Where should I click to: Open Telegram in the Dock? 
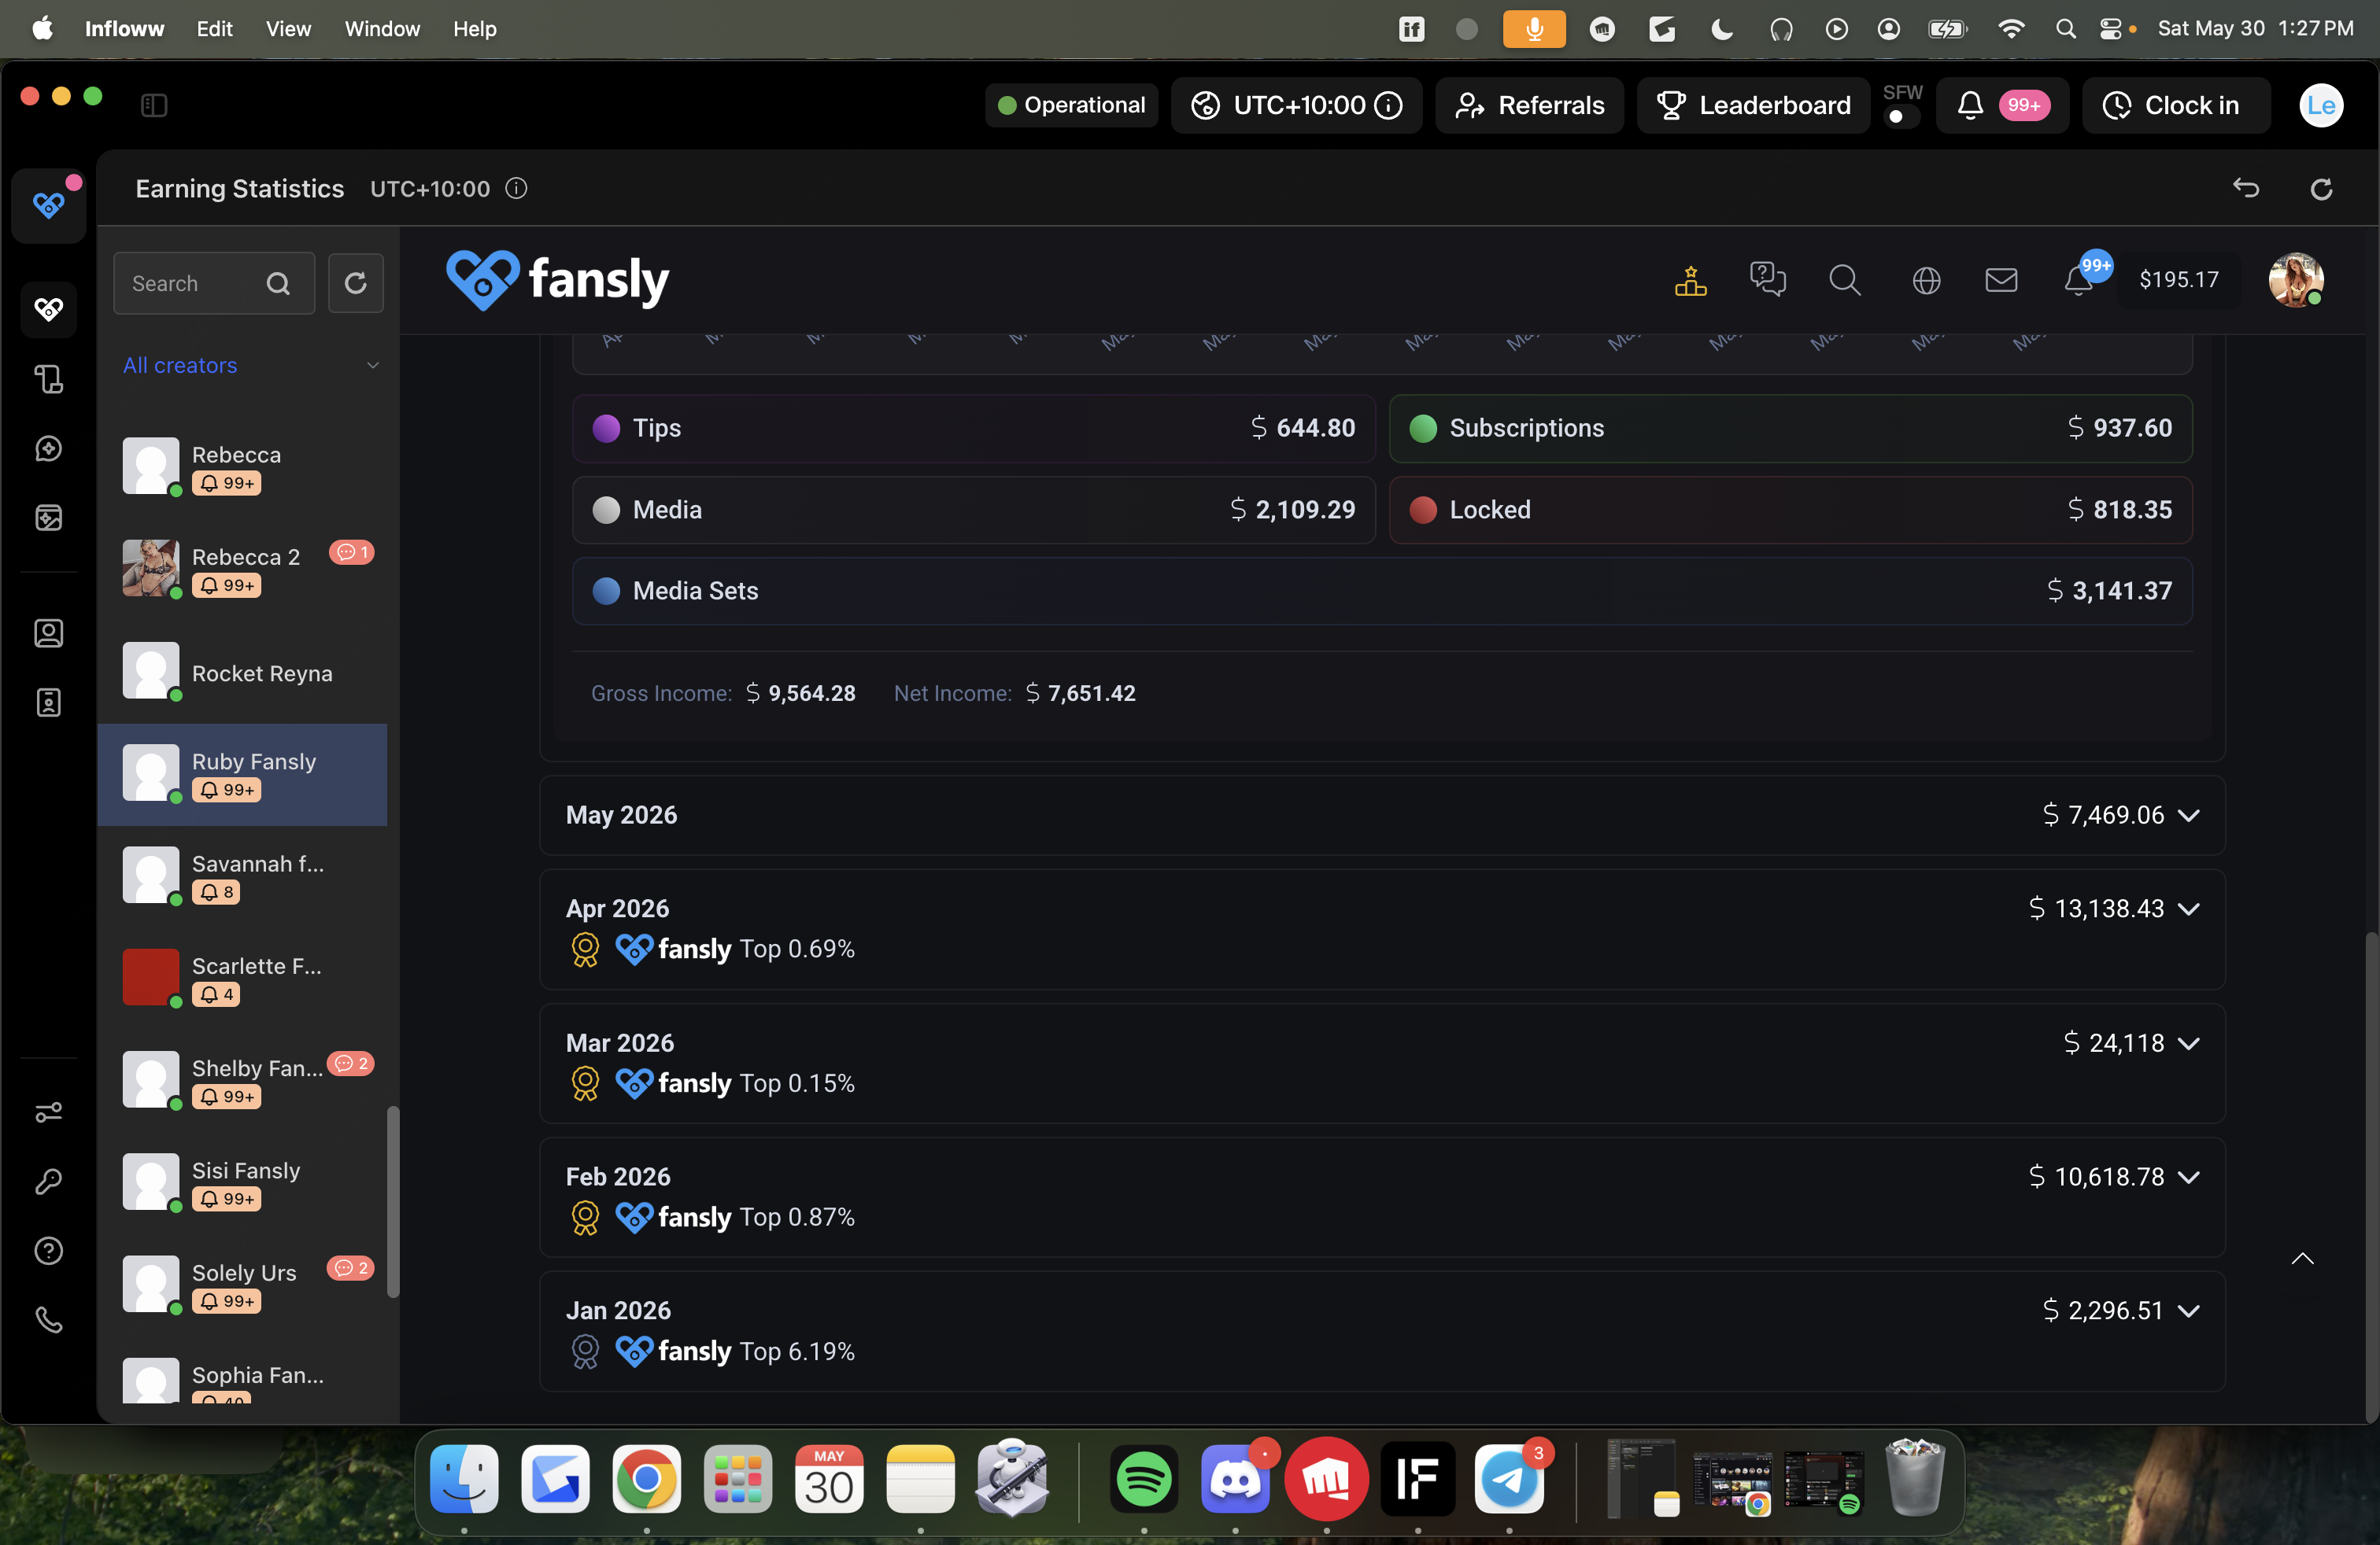point(1508,1479)
